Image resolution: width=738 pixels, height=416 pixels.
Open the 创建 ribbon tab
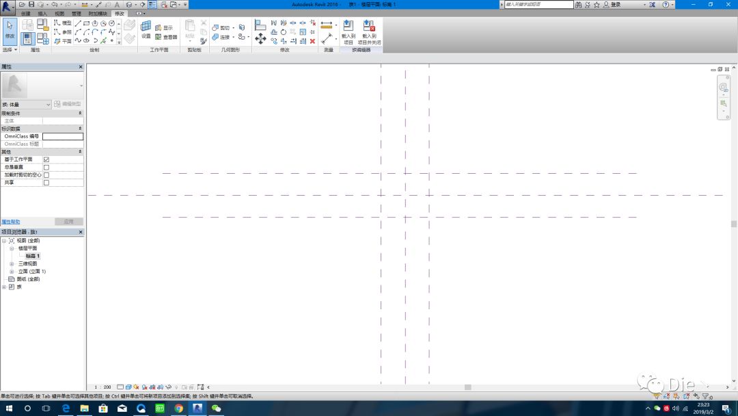26,14
